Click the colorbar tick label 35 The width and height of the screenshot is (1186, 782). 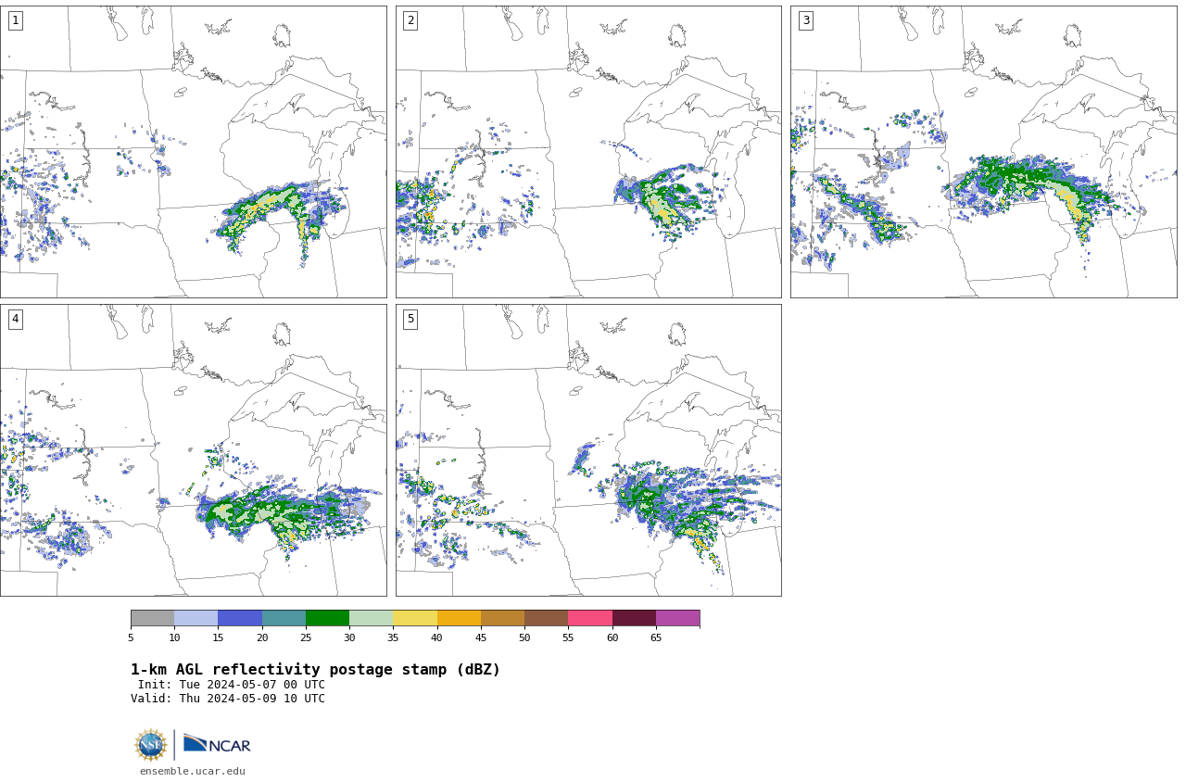(393, 637)
